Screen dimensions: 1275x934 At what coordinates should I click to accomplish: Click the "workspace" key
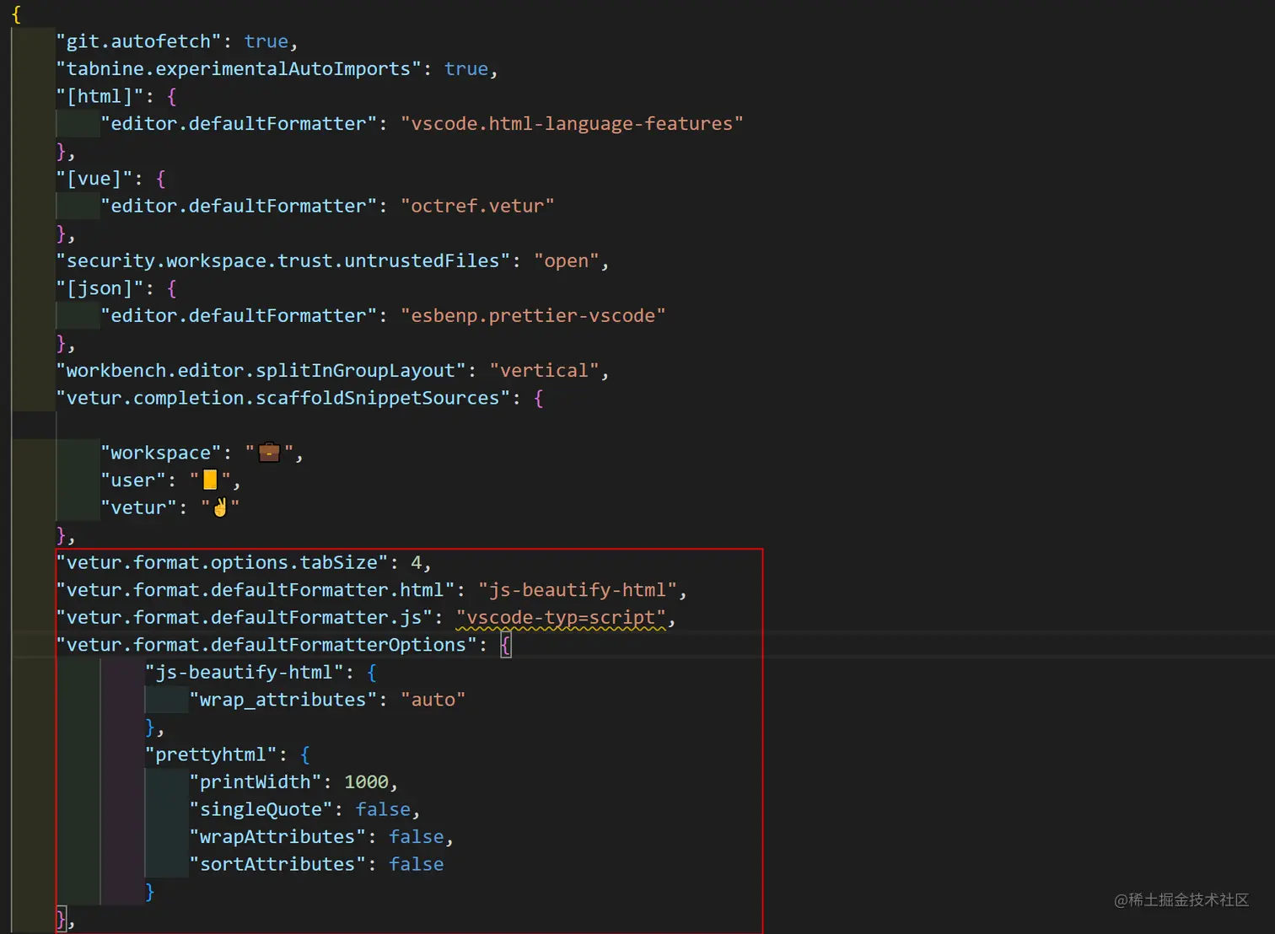click(161, 453)
